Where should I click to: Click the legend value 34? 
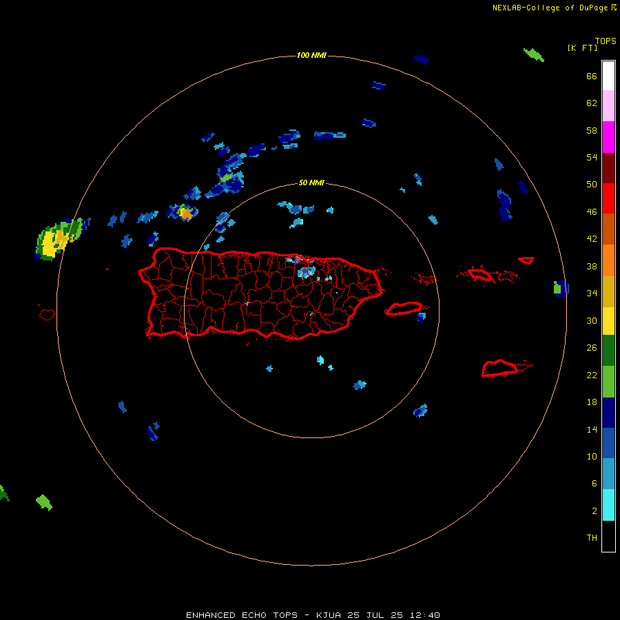click(592, 293)
